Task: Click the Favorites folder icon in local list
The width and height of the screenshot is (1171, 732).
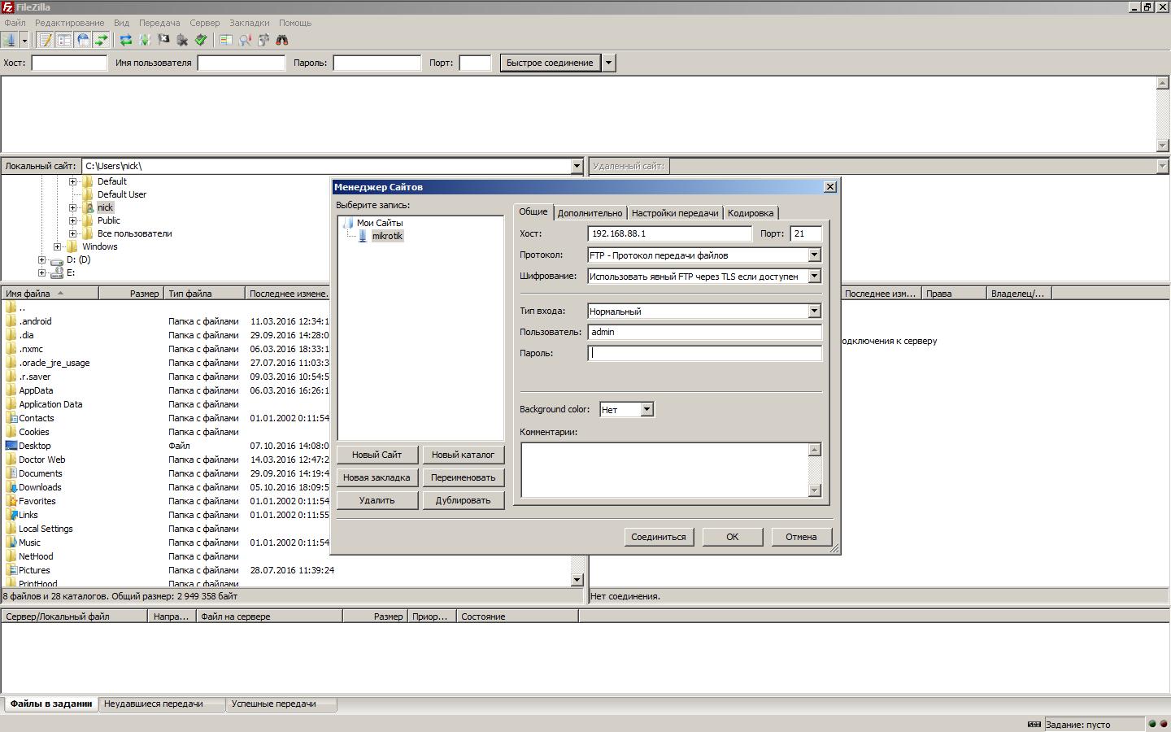Action: point(11,501)
